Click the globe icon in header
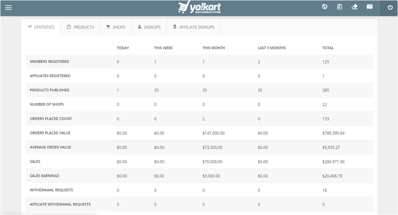Screen dimensions: 398x215 click(x=324, y=7)
